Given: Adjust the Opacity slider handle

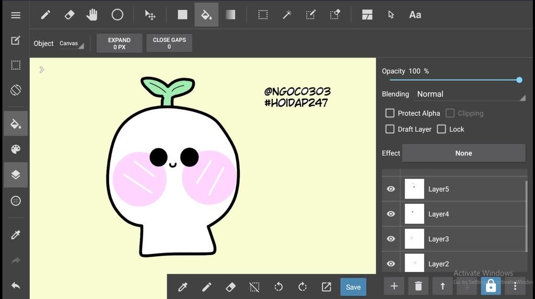Looking at the screenshot, I should click(519, 80).
